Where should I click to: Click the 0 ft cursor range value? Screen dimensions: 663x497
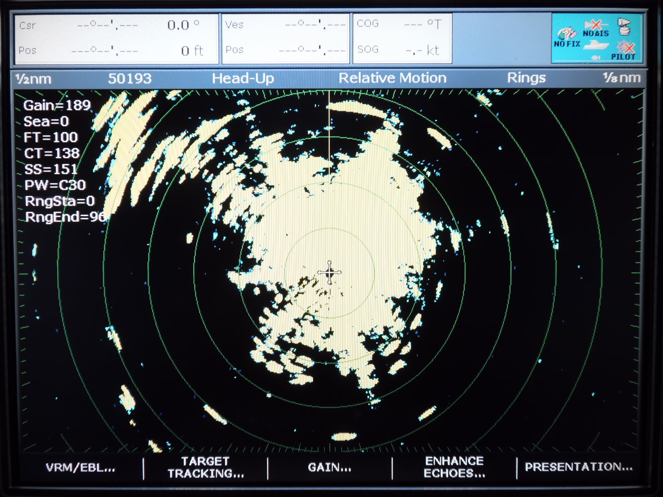192,51
